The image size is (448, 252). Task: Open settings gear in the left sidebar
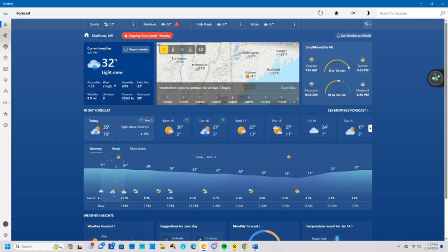click(x=6, y=235)
